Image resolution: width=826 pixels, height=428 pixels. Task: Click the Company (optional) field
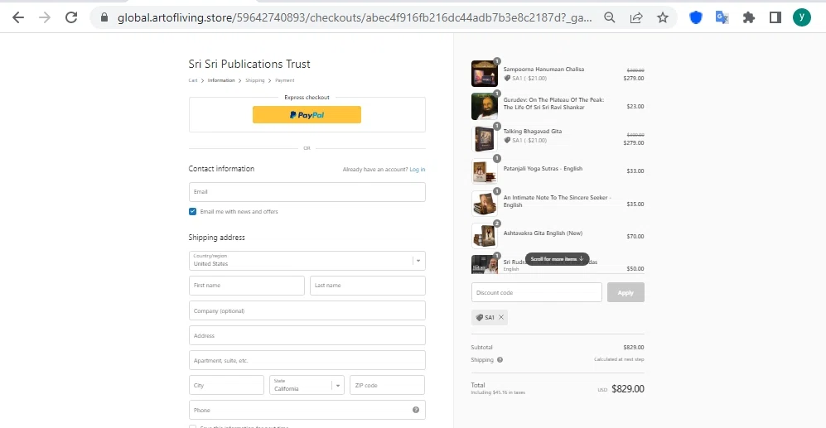(307, 310)
